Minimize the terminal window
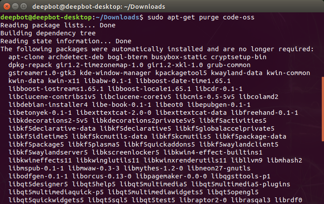324x204 pixels. pyautogui.click(x=15, y=7)
